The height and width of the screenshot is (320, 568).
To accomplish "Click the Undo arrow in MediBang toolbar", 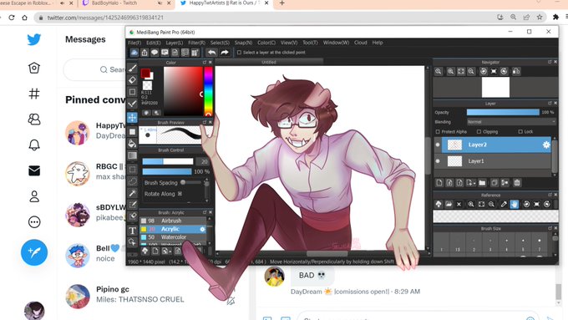I will [x=211, y=53].
